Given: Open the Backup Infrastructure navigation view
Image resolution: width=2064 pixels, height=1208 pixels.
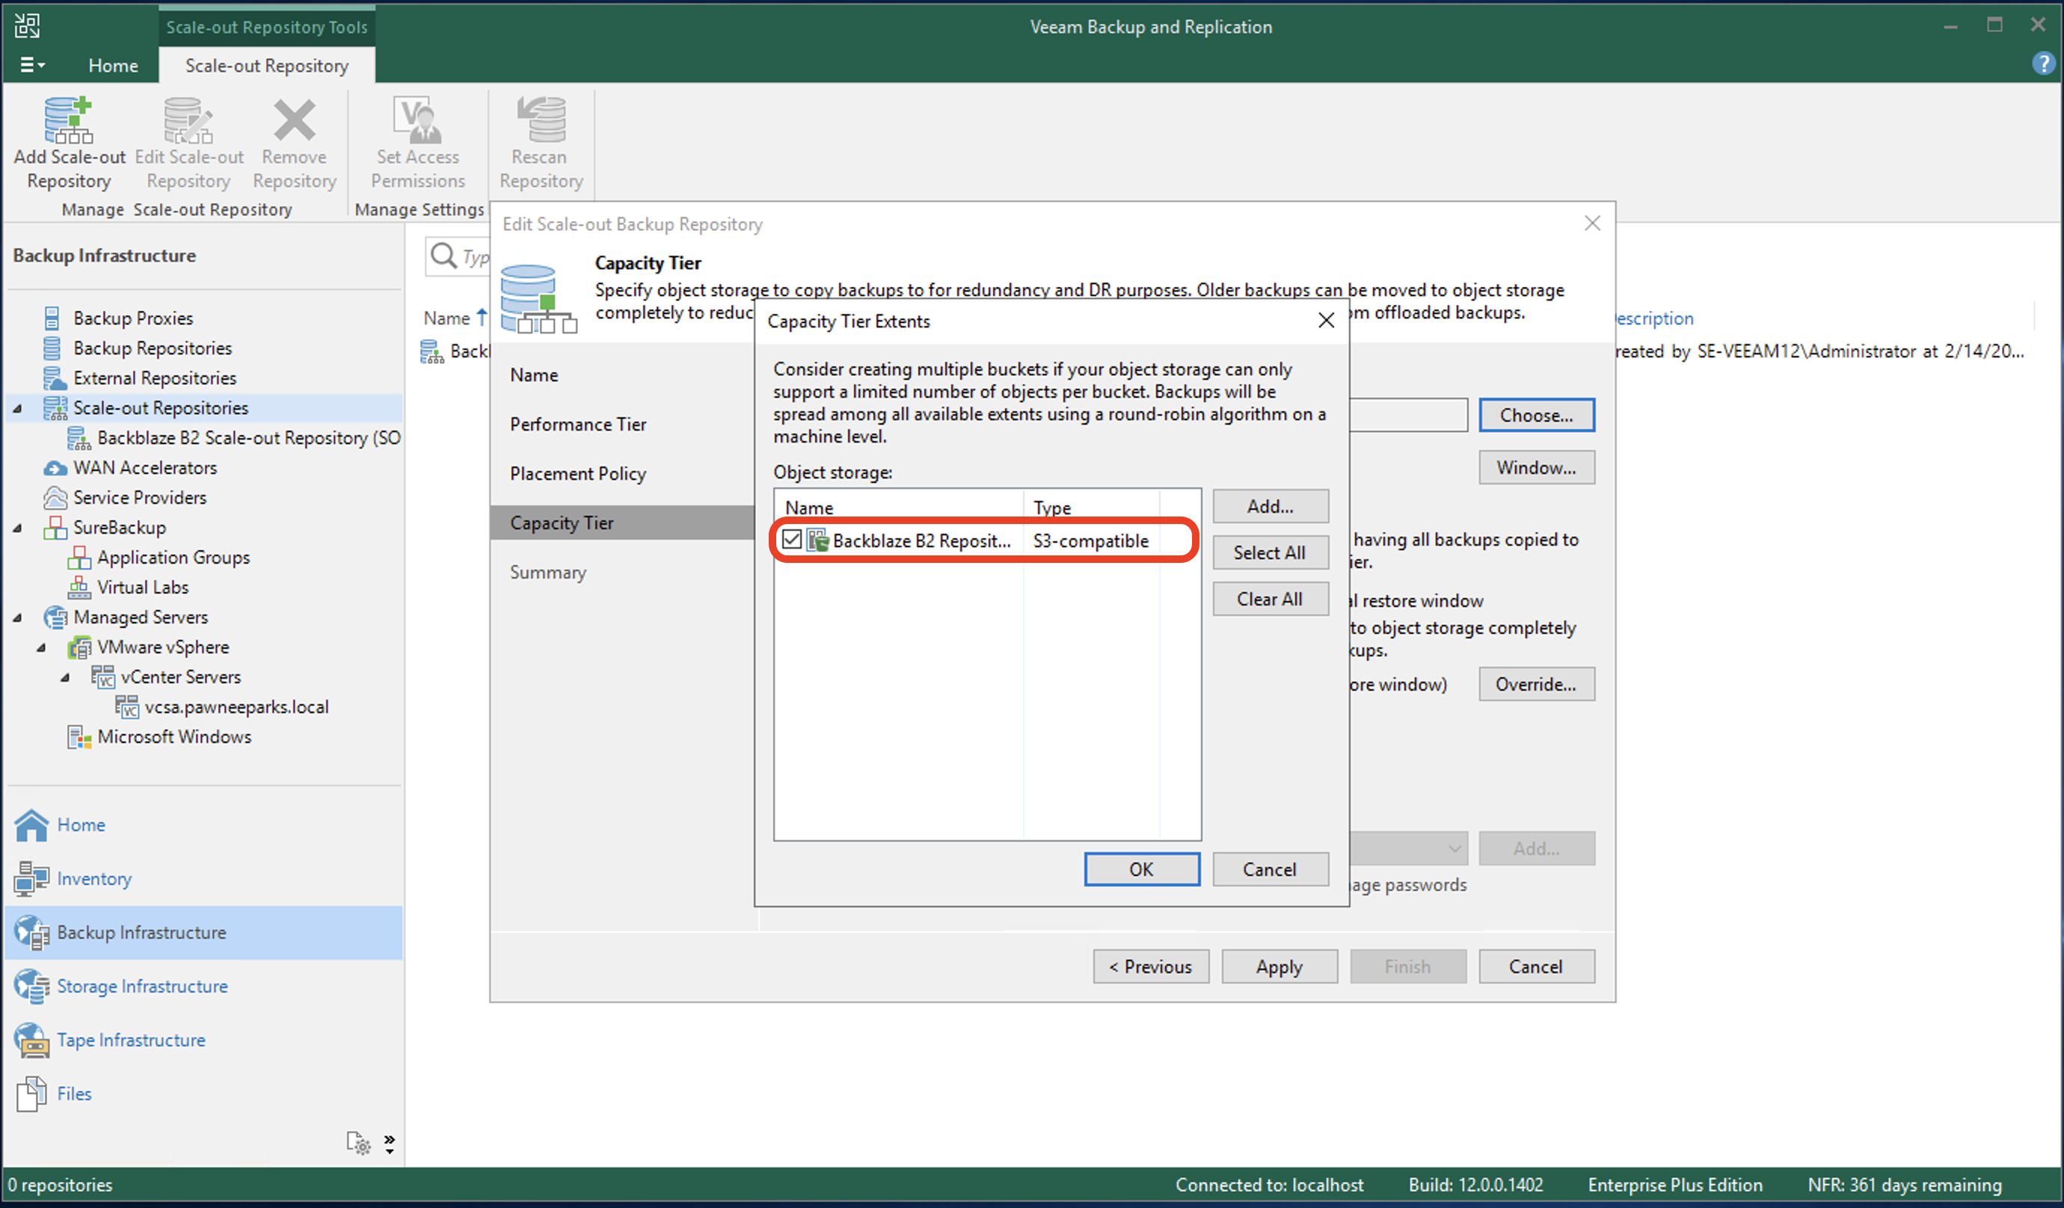Looking at the screenshot, I should [203, 932].
